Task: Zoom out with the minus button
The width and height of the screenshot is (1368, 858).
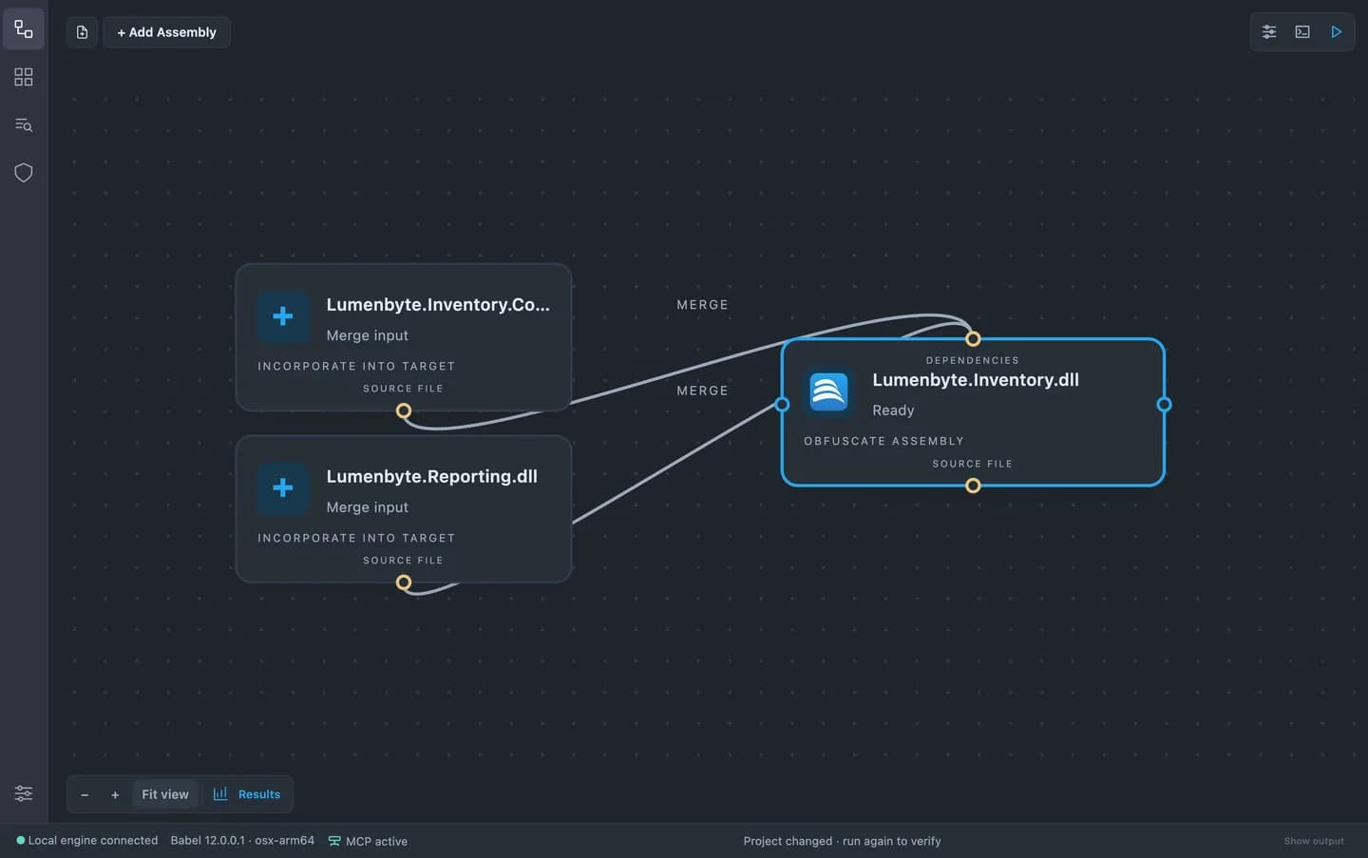Action: (x=85, y=794)
